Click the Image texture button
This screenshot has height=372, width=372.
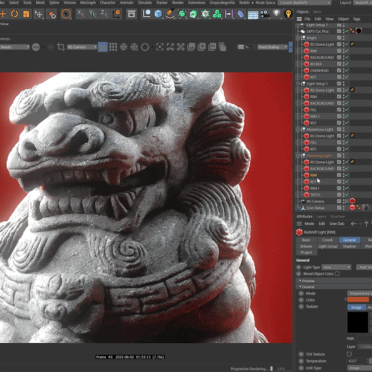pyautogui.click(x=356, y=307)
